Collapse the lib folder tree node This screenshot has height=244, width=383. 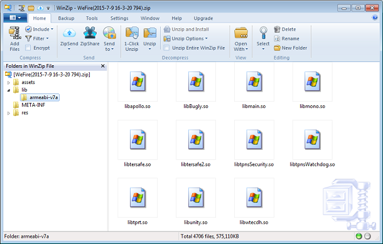[9, 90]
